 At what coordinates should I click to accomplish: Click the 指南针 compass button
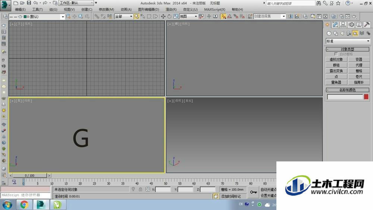click(359, 82)
